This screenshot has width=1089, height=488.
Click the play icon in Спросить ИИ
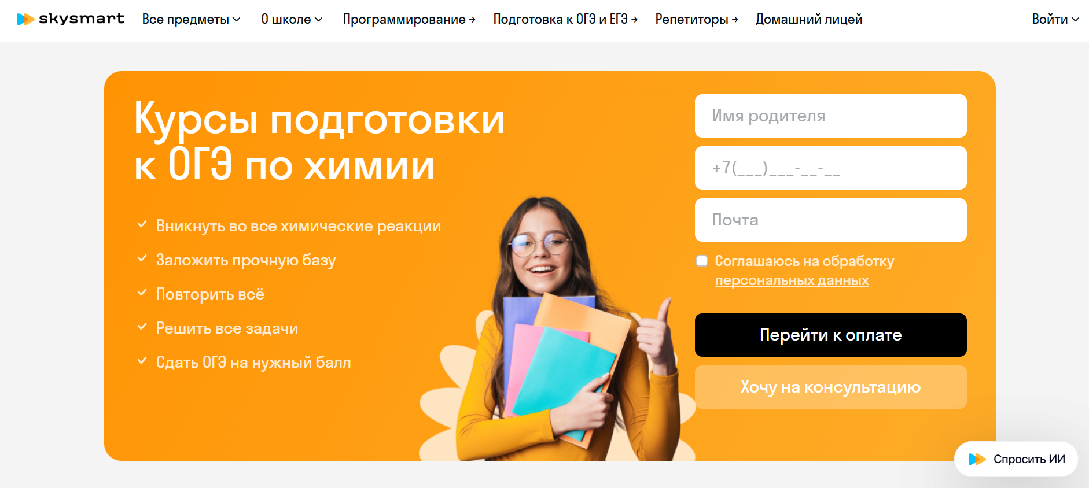(977, 459)
